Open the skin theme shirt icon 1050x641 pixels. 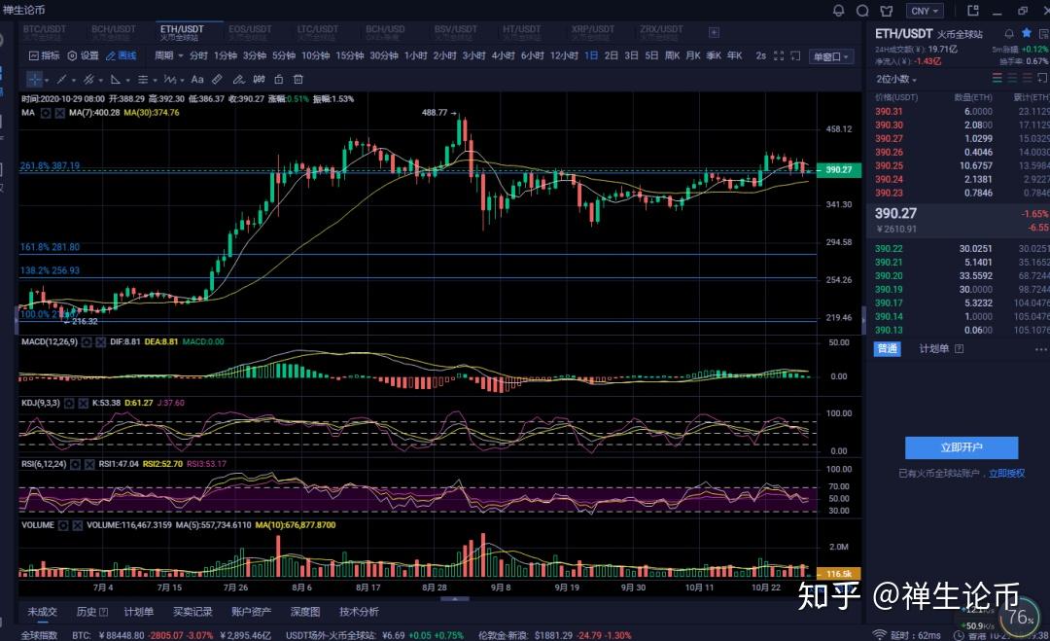887,11
